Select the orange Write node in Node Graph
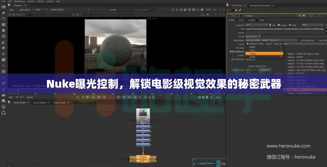327x167 pixels. (x=143, y=159)
